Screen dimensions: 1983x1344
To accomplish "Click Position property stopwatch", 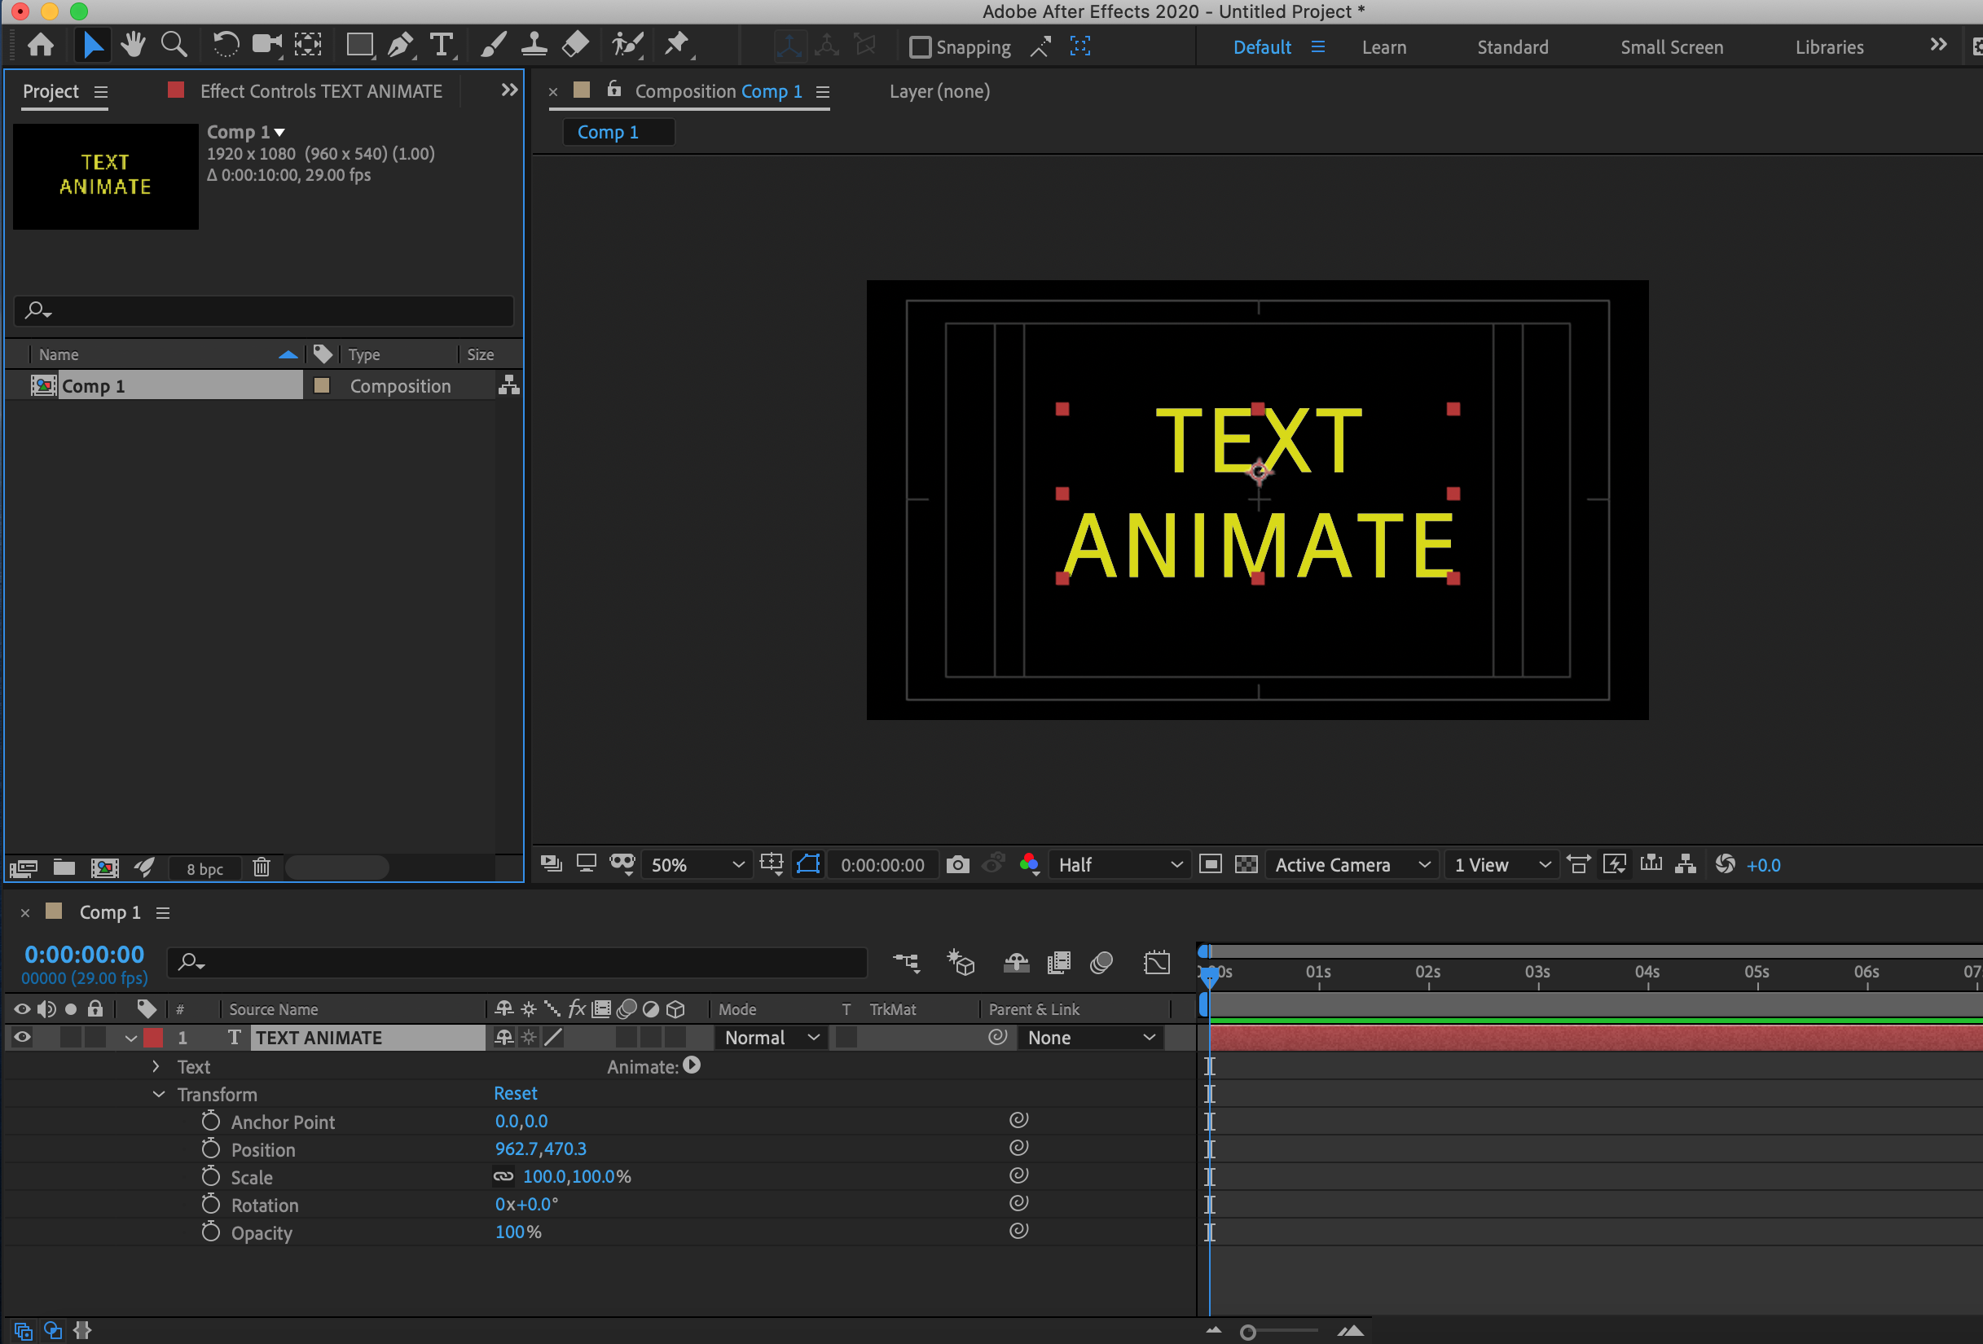I will coord(211,1149).
